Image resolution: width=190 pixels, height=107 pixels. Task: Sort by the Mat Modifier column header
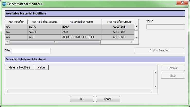click(x=16, y=22)
